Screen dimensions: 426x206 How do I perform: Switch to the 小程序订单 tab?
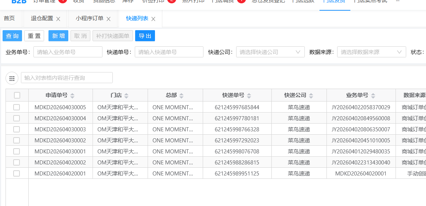90,18
